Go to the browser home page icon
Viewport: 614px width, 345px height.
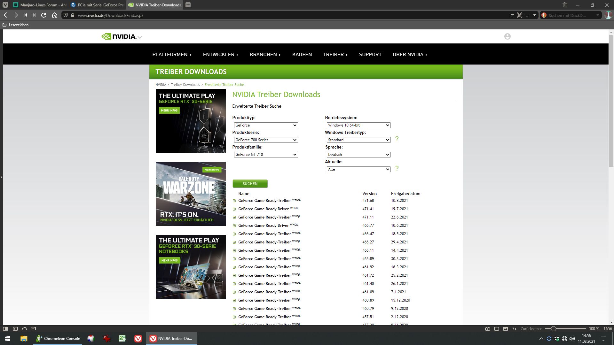click(55, 15)
